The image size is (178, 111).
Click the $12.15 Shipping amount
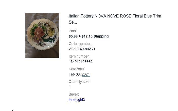95,36
